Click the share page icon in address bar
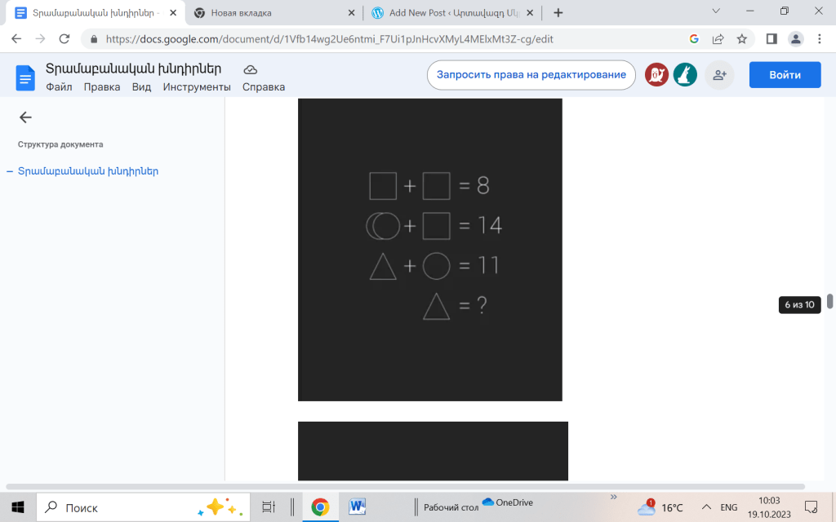Image resolution: width=836 pixels, height=522 pixels. point(718,39)
